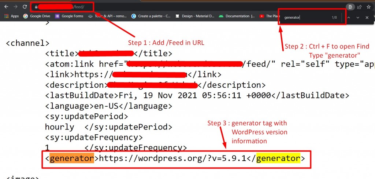Click the find box containing 'generator'

point(306,18)
